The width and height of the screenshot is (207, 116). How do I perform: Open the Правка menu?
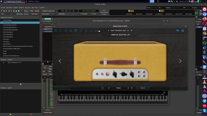click(x=16, y=8)
